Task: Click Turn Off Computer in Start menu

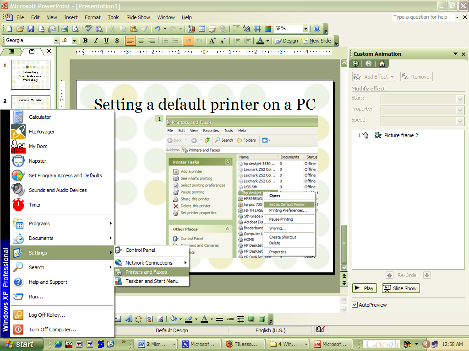Action: point(62,330)
